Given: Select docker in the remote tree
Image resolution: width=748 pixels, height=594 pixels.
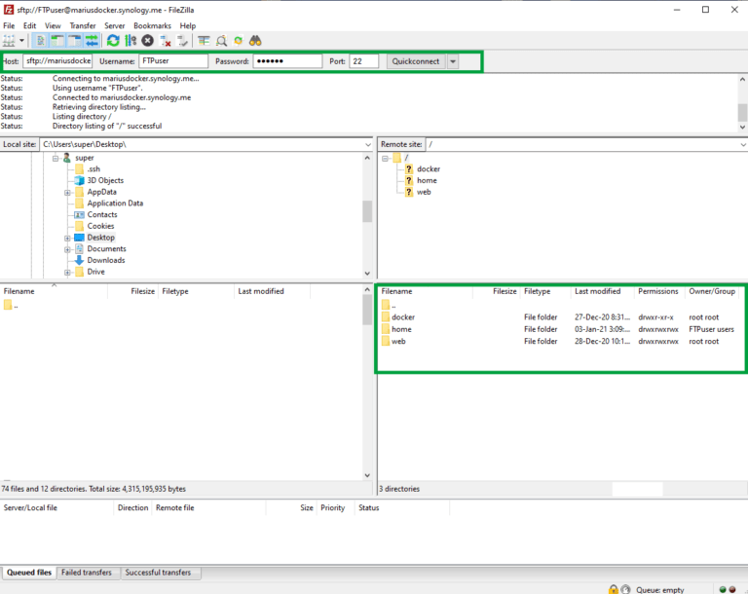Looking at the screenshot, I should [429, 168].
